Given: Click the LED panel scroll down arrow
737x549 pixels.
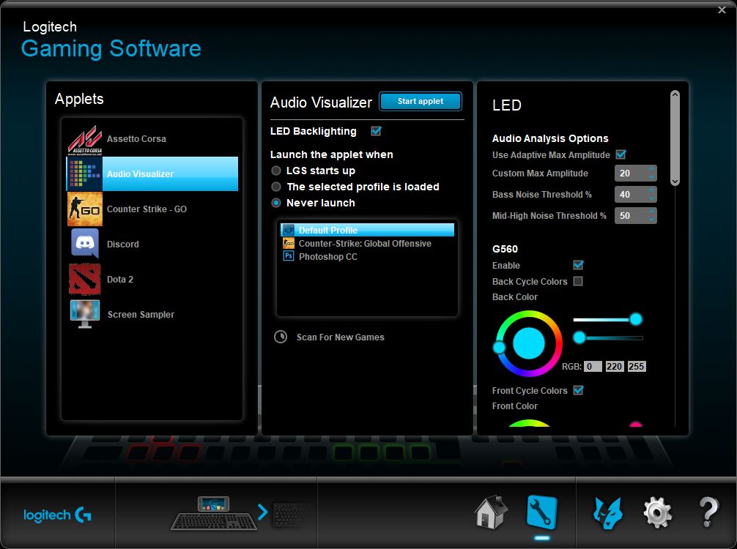Looking at the screenshot, I should pos(675,182).
